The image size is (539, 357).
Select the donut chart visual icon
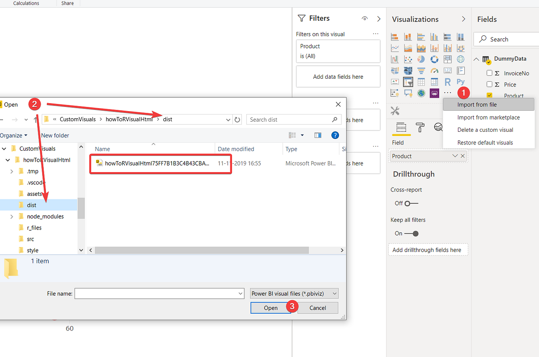click(x=434, y=59)
